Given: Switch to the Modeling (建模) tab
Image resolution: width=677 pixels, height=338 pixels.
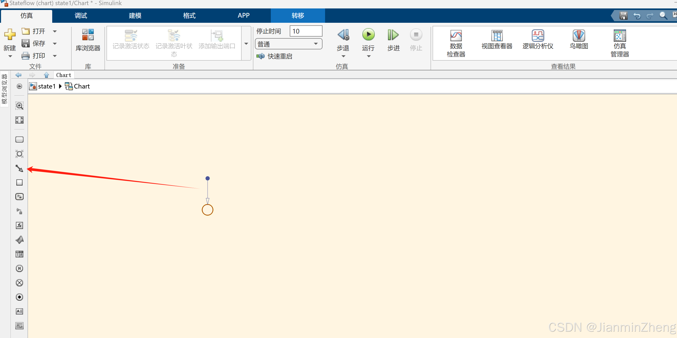Looking at the screenshot, I should (135, 16).
